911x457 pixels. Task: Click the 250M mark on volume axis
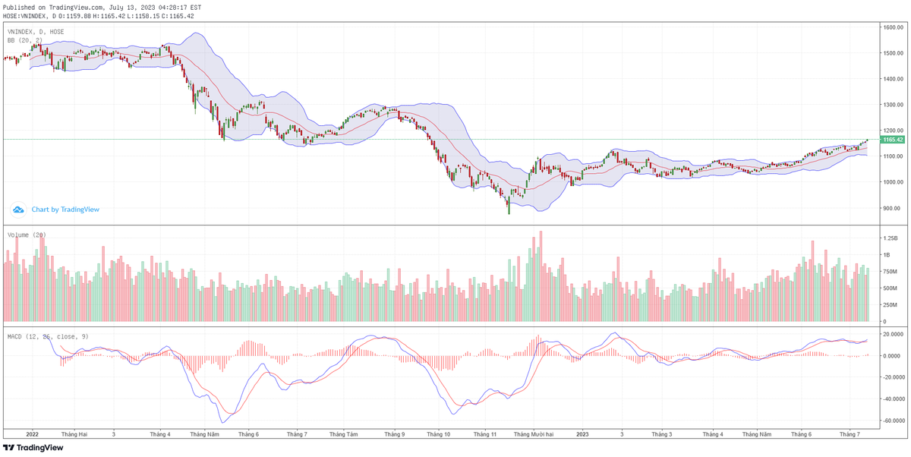click(x=890, y=305)
